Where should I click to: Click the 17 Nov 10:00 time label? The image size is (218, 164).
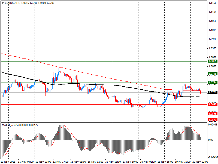coord(131,162)
